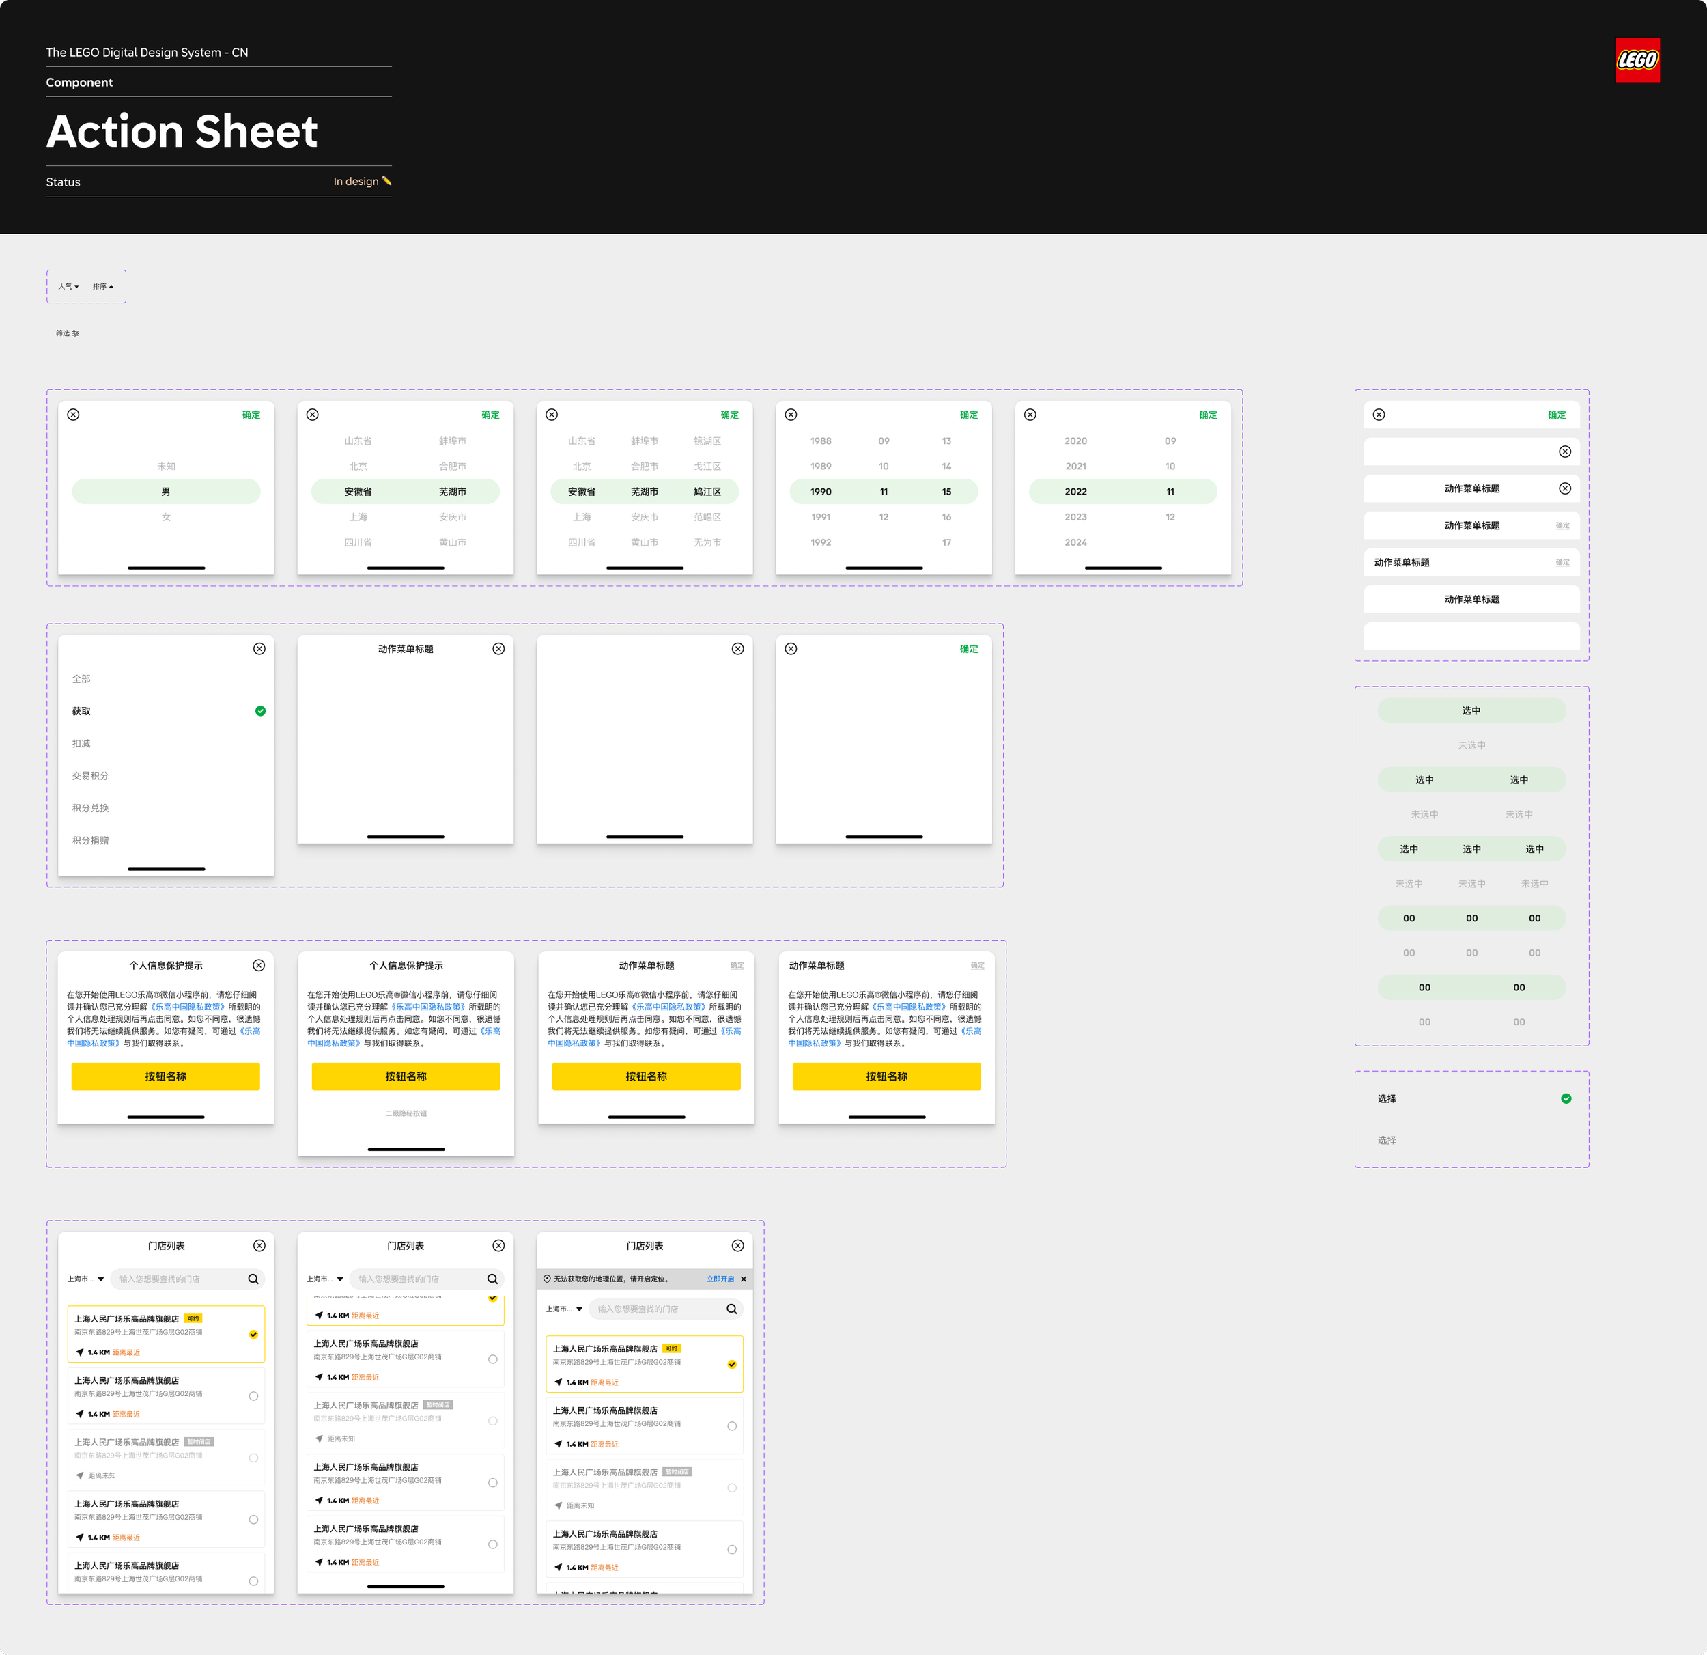Click the search magnifier icon in the store search bar
1707x1655 pixels.
[253, 1279]
